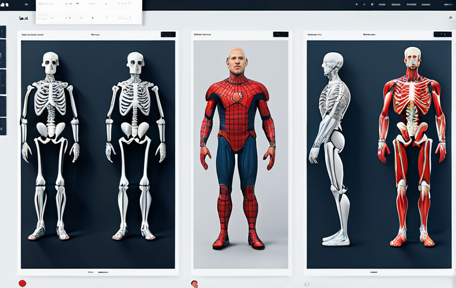Select the third tool in the left sidebar
This screenshot has height=288, width=456.
coord(3,82)
